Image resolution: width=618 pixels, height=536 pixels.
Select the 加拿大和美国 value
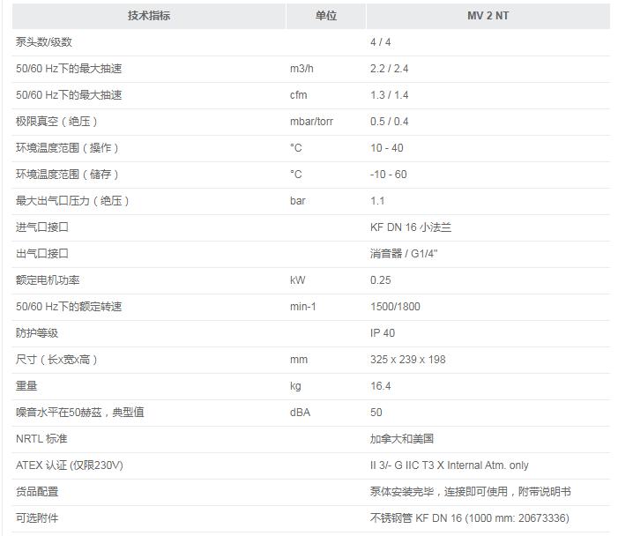click(402, 438)
